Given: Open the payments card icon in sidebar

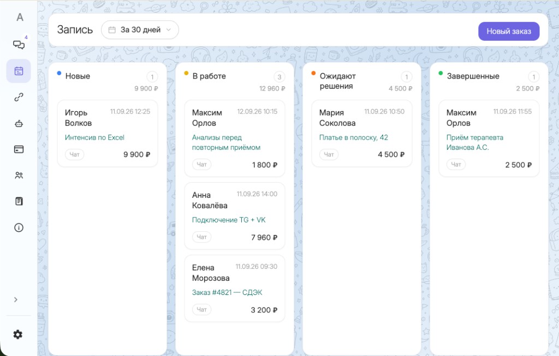Looking at the screenshot, I should [x=19, y=149].
